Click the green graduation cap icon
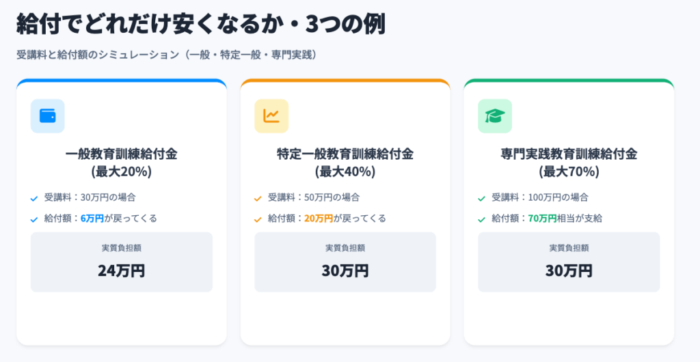Image resolution: width=700 pixels, height=362 pixels. (x=494, y=116)
